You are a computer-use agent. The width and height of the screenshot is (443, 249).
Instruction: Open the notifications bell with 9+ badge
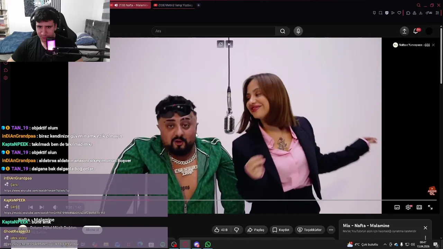pos(416,31)
